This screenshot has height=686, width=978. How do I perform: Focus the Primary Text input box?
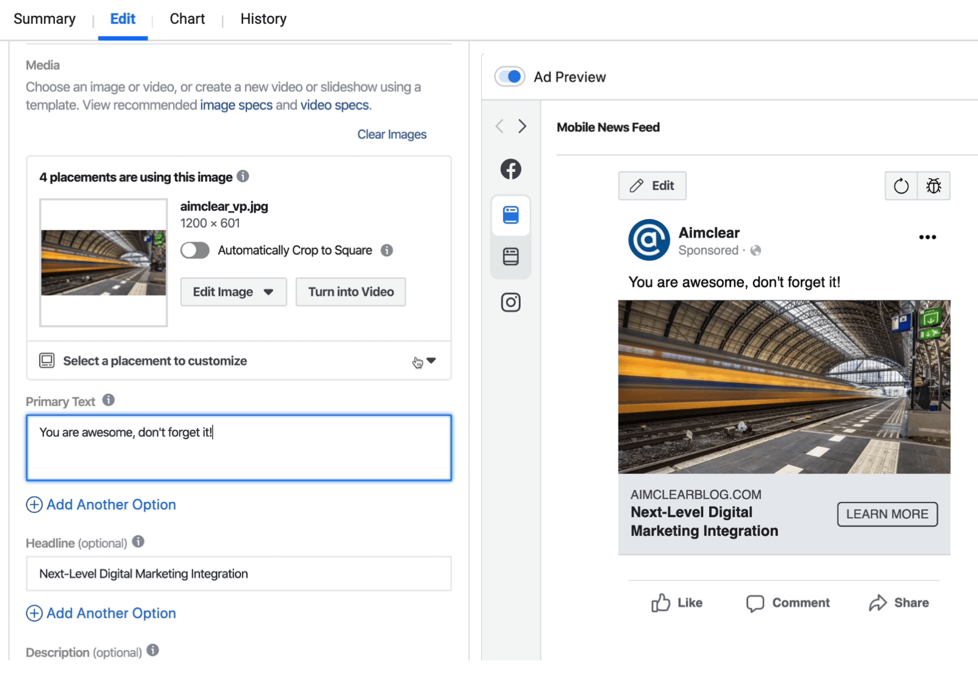[x=239, y=448]
